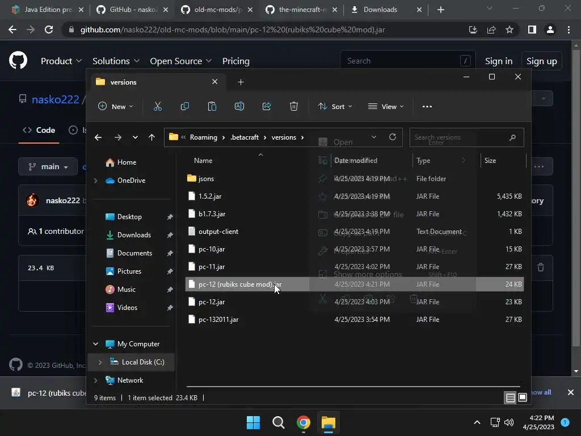Click the Delete trash icon in Explorer toolbar
The height and width of the screenshot is (436, 581).
(294, 106)
